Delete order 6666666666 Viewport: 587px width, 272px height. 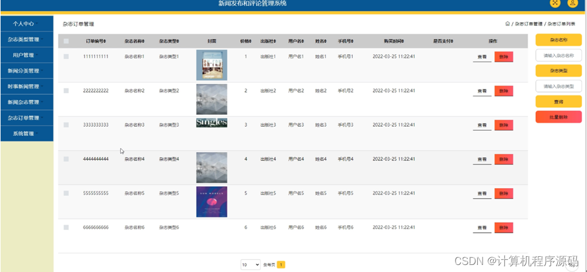click(504, 227)
